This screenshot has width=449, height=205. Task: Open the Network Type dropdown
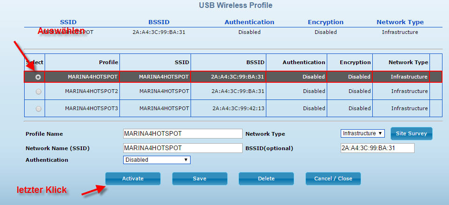363,133
